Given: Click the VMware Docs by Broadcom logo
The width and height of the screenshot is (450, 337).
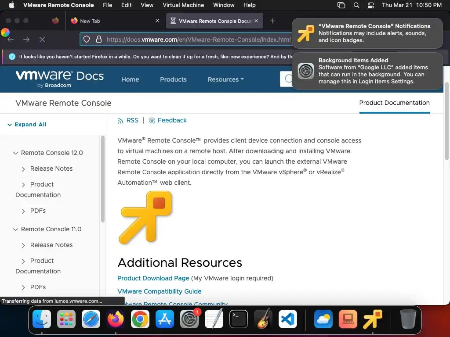Looking at the screenshot, I should point(59,79).
